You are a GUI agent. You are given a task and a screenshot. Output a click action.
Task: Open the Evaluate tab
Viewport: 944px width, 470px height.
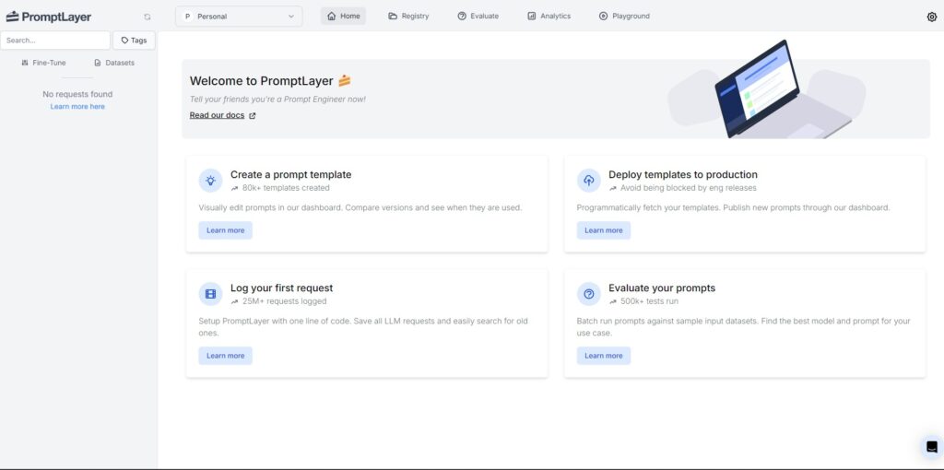(478, 17)
